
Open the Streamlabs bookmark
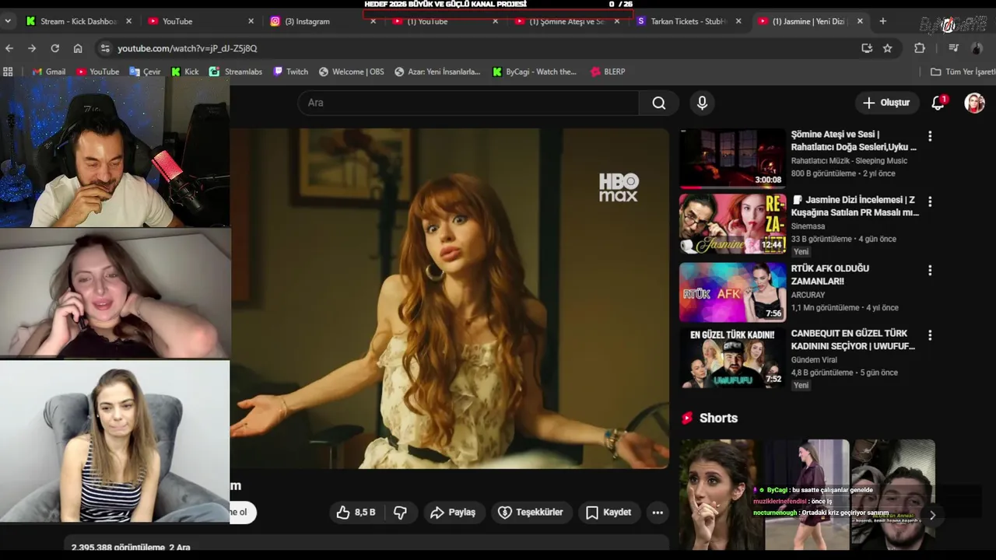pyautogui.click(x=236, y=72)
